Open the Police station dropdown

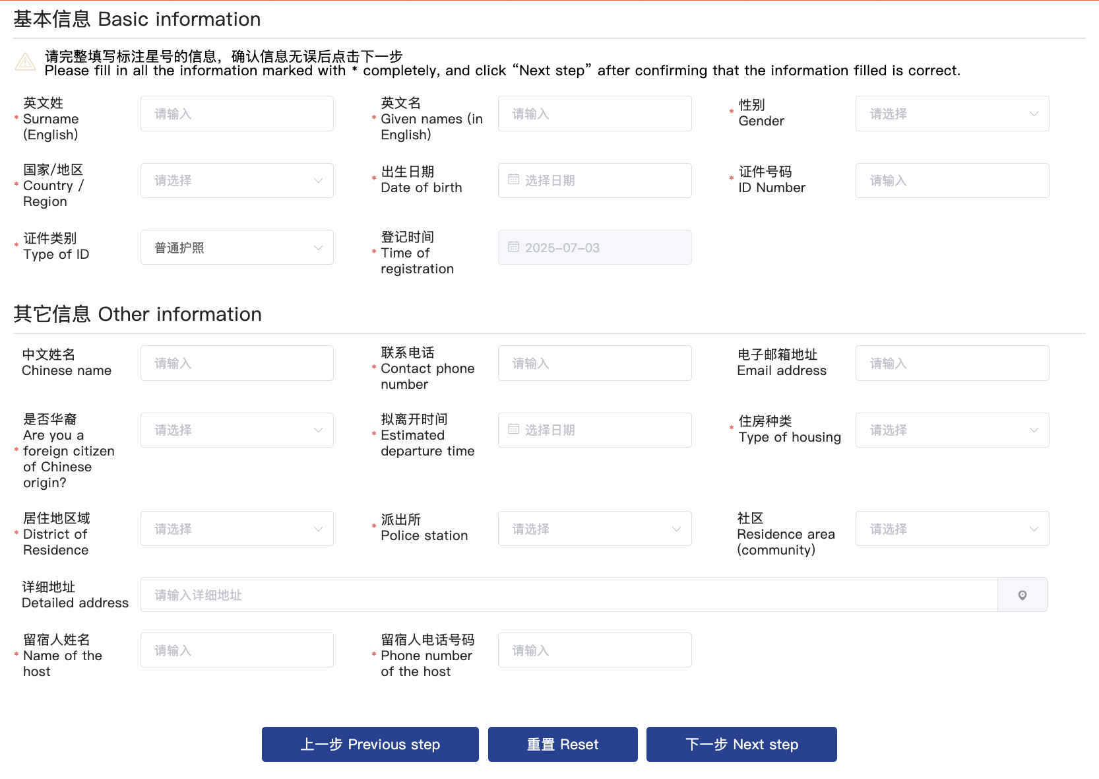(x=594, y=529)
